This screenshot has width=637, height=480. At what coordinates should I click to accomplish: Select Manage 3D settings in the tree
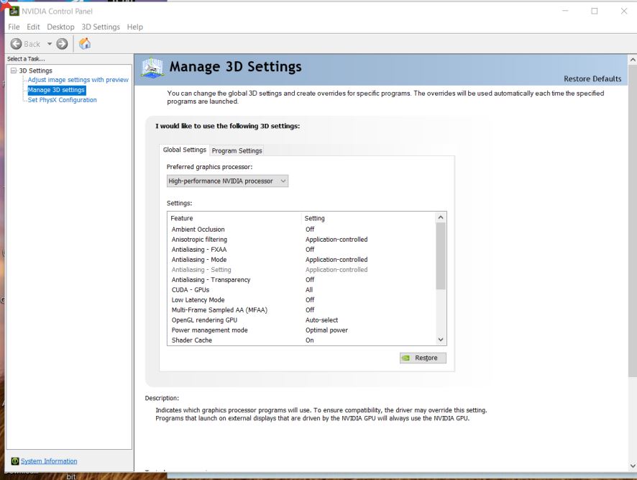point(57,90)
